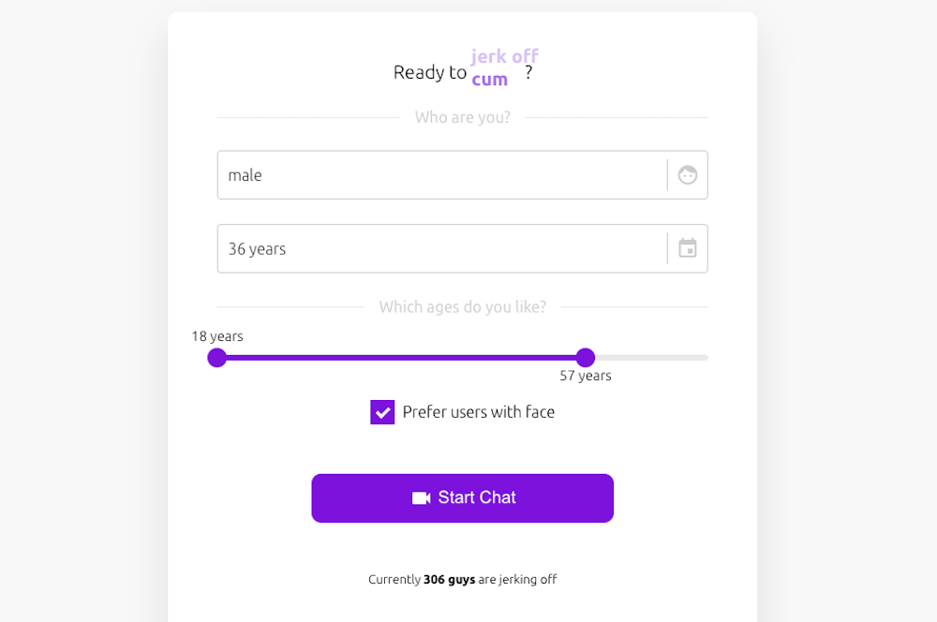The width and height of the screenshot is (937, 622).
Task: Click the "Who are you?" section heading
Action: [463, 118]
